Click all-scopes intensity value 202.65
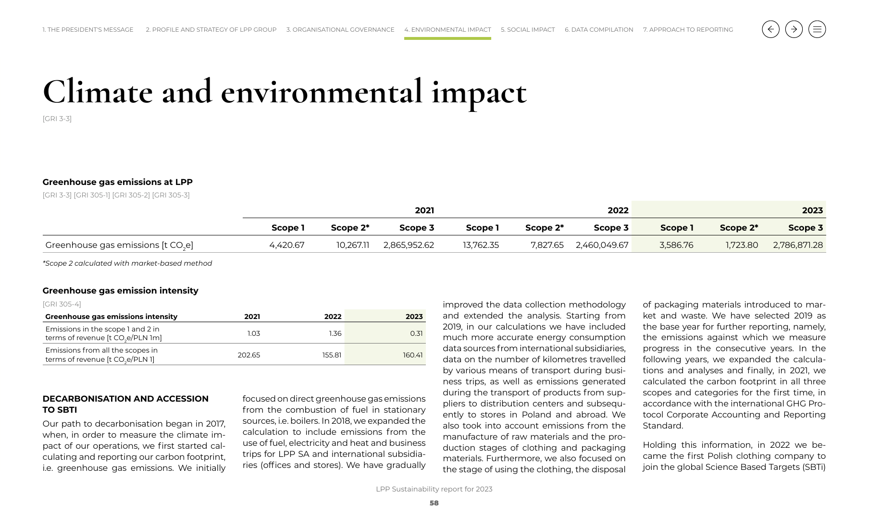Screen dimensions: 869x528 [248, 355]
